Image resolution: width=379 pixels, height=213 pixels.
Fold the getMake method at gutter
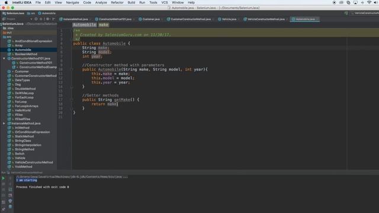click(72, 100)
